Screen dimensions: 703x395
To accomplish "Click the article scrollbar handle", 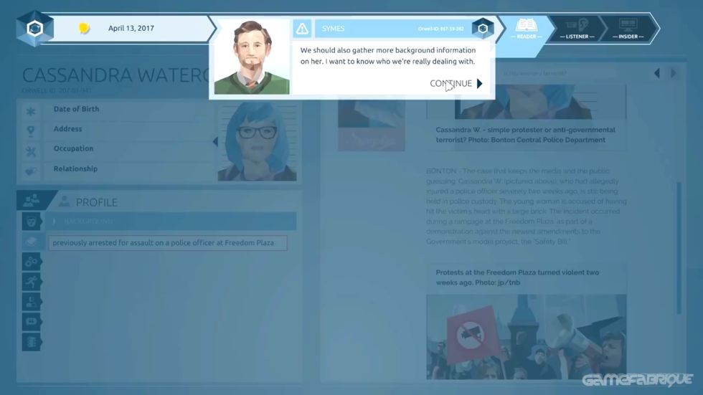I will (679, 247).
